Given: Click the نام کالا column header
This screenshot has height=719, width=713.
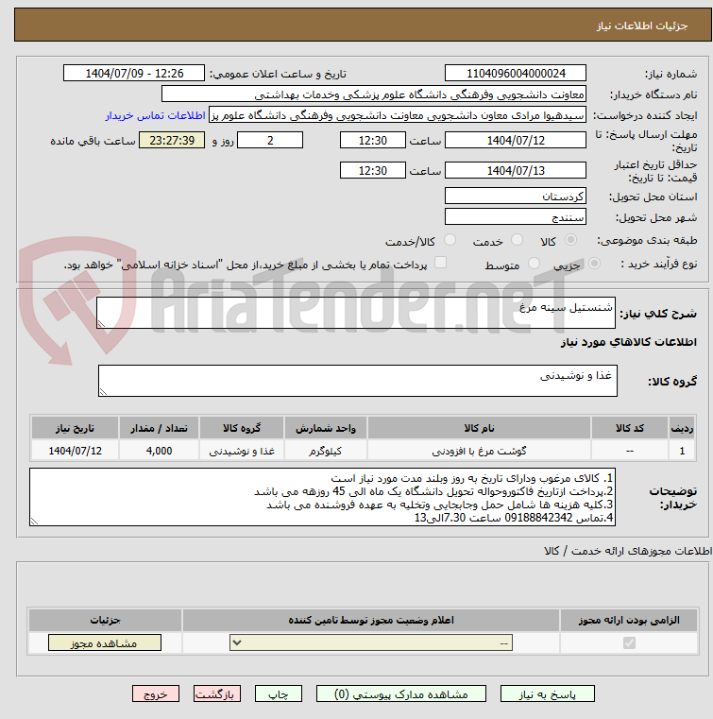Looking at the screenshot, I should pyautogui.click(x=479, y=428).
